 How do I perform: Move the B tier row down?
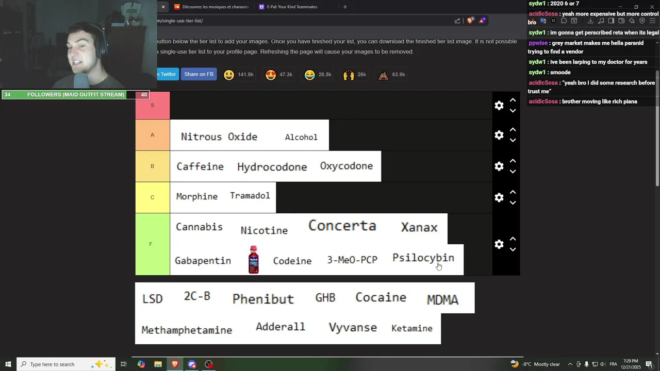pyautogui.click(x=513, y=171)
